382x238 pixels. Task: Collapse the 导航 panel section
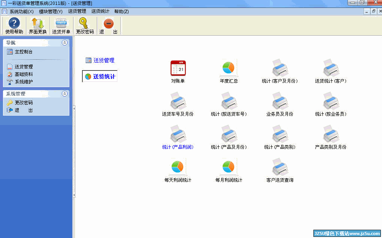pyautogui.click(x=64, y=43)
